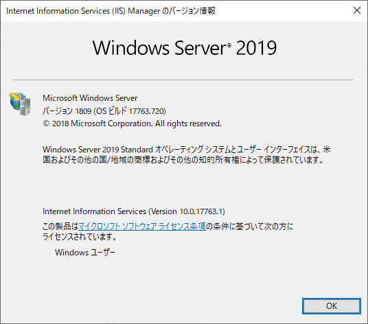This screenshot has height=324, width=368.
Task: Select the Microsoft Windows Server label
Action: [90, 98]
